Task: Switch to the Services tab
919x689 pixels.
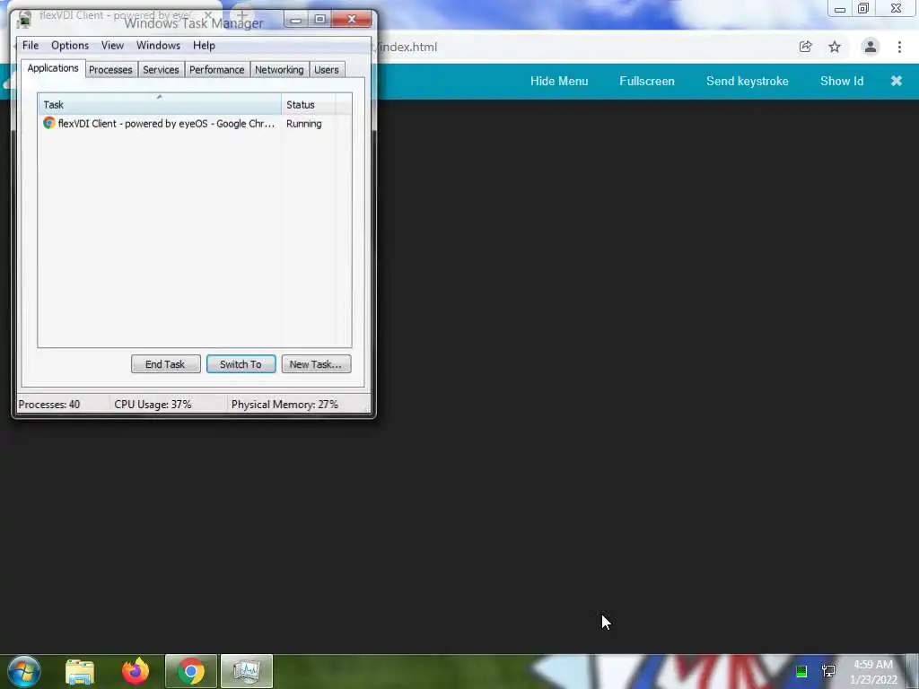Action: (x=161, y=70)
